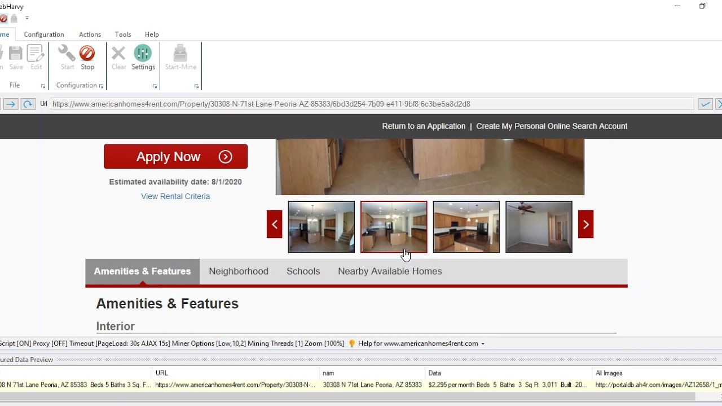Open the Configuration ribbon tab

pos(44,34)
